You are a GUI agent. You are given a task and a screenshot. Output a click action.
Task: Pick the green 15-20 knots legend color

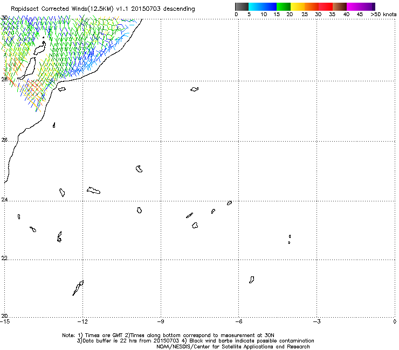pos(284,6)
